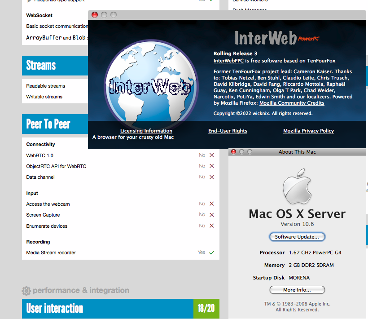Click the Mac OS X Server heading
Viewport: 368px width, 319px height.
coord(297,214)
